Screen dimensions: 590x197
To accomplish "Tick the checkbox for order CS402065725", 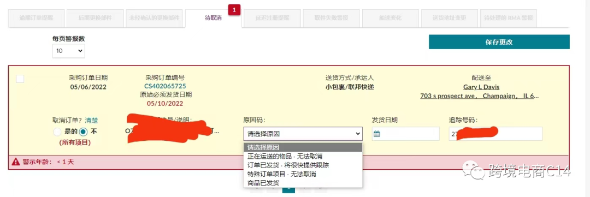I will click(20, 79).
